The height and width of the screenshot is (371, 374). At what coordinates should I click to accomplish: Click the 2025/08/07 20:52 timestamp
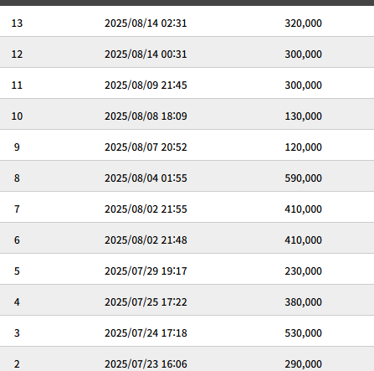[146, 147]
